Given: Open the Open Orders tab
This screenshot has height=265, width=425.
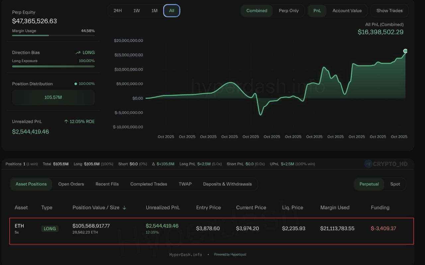Looking at the screenshot, I should tap(71, 184).
